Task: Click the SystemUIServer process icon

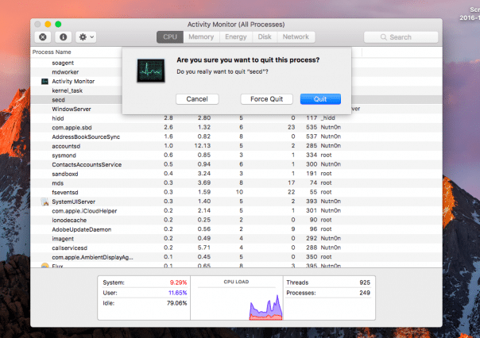Action: click(45, 202)
